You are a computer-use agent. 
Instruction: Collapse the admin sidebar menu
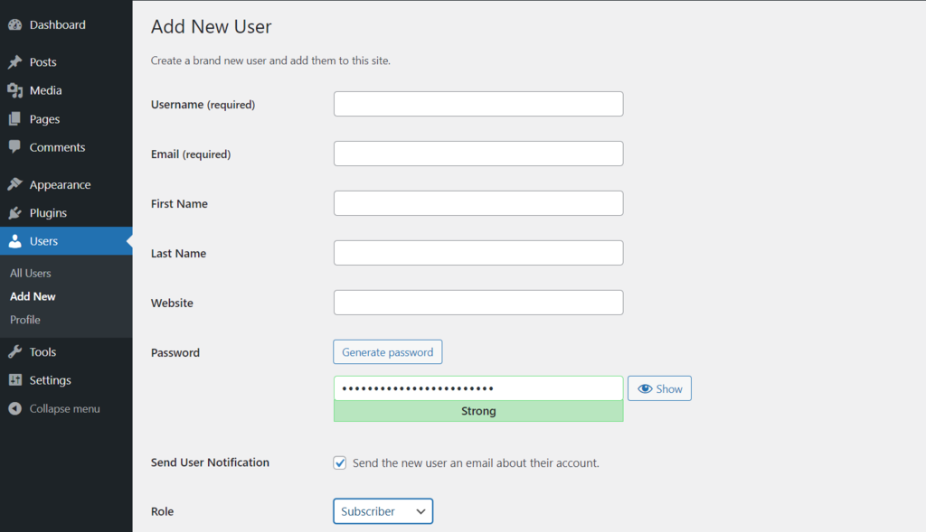(16, 408)
